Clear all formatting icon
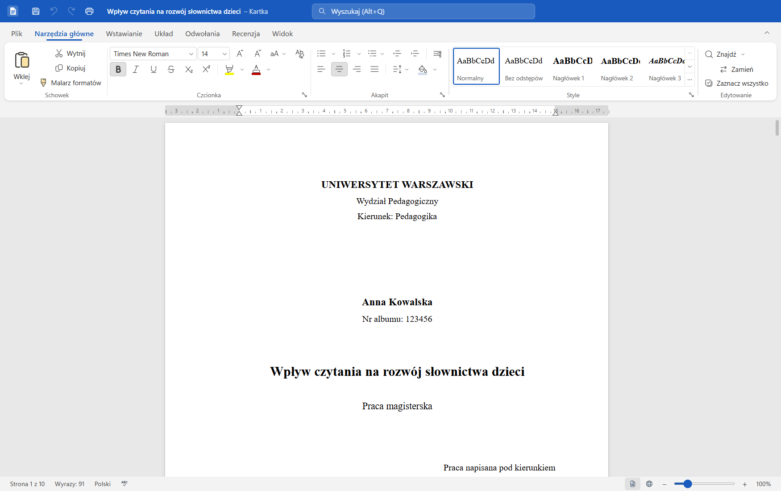Viewport: 781px width, 491px height. coord(299,54)
